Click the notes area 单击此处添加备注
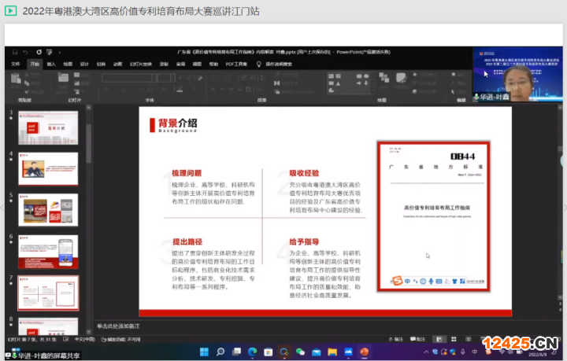567x361 pixels. pyautogui.click(x=236, y=326)
